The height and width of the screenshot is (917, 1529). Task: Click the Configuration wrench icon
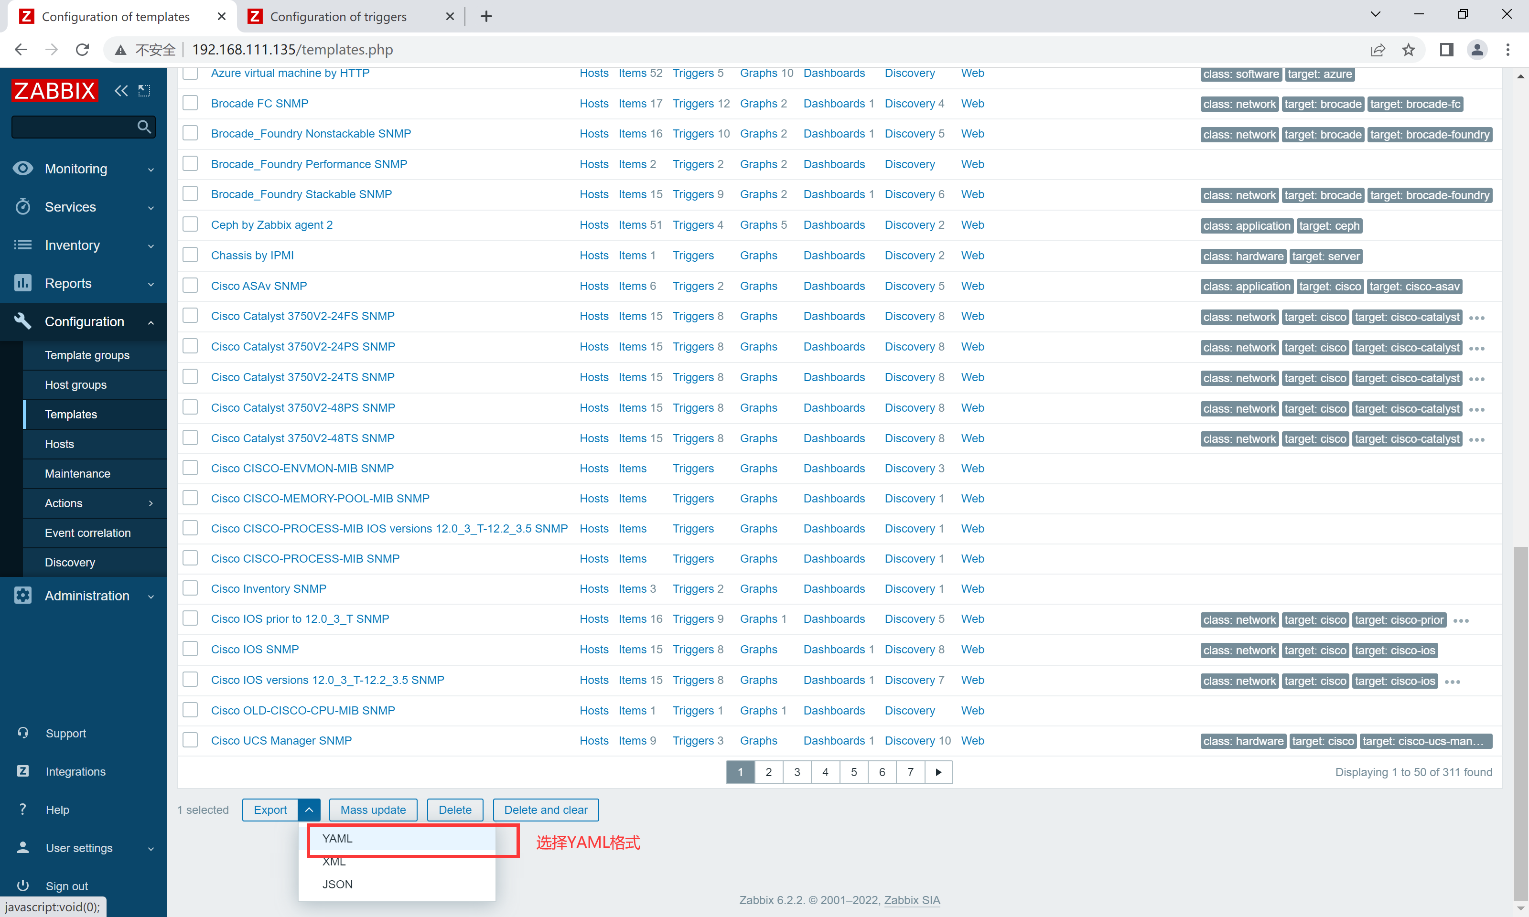(23, 320)
